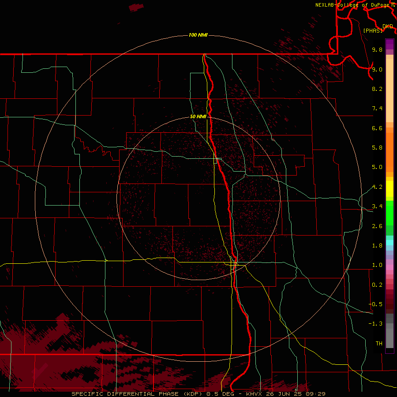
Task: Click the [PHAS] unit label
Action: point(373,30)
